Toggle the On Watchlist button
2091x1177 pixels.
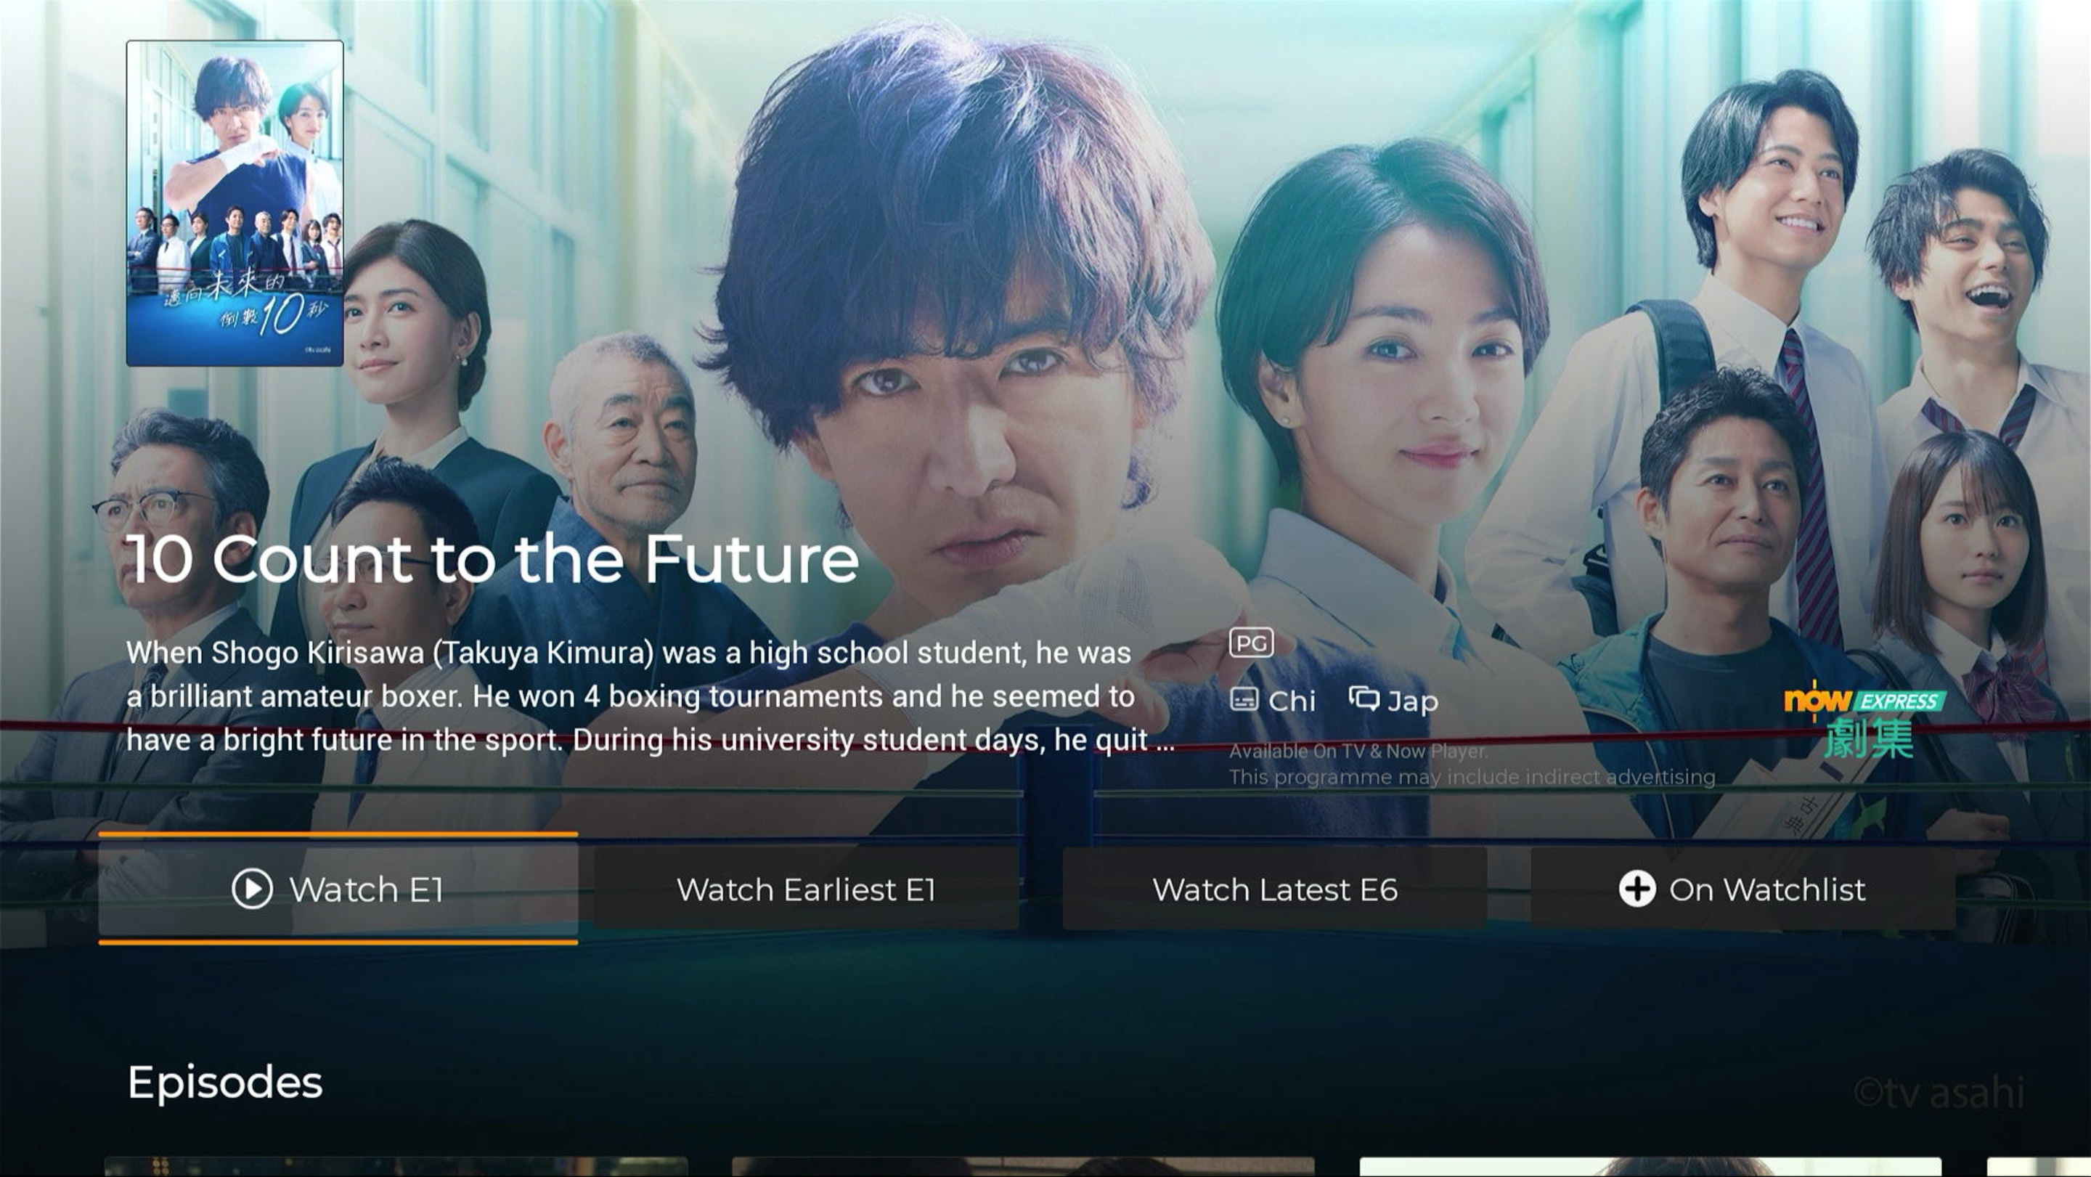click(1742, 889)
